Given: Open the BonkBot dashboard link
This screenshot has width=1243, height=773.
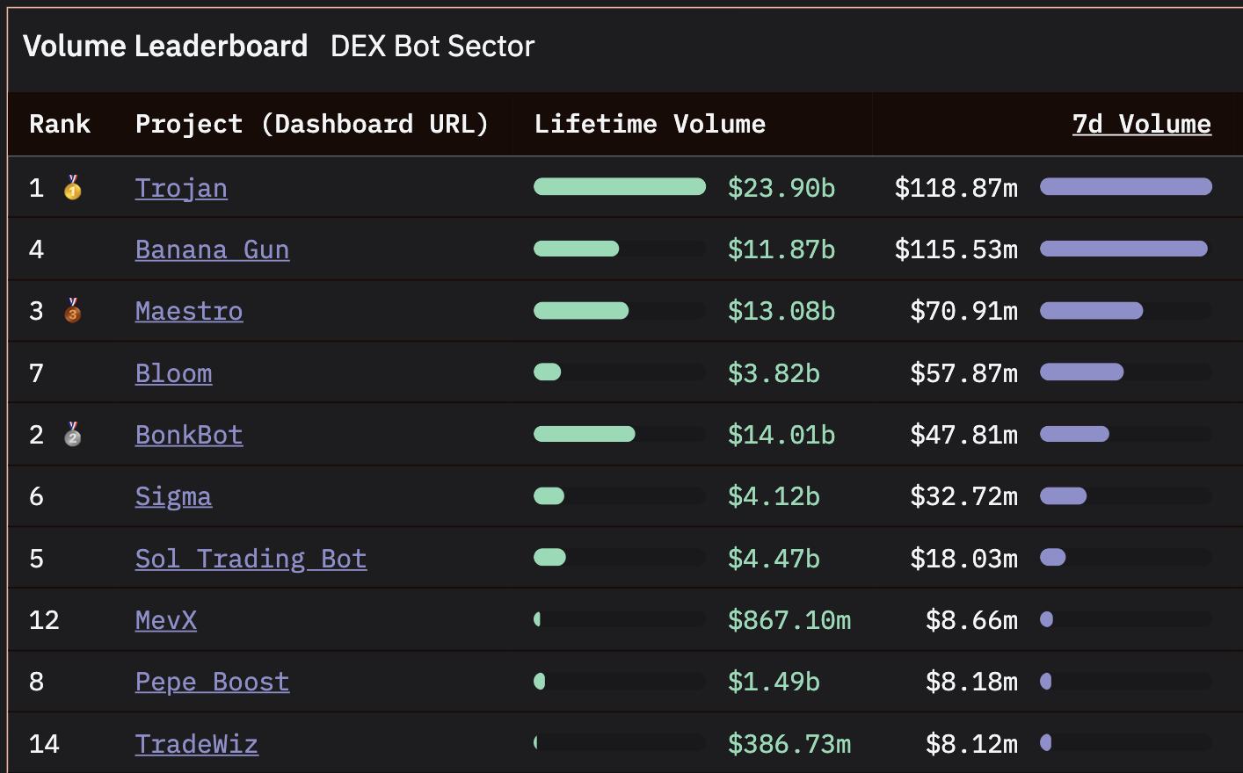Looking at the screenshot, I should point(189,435).
